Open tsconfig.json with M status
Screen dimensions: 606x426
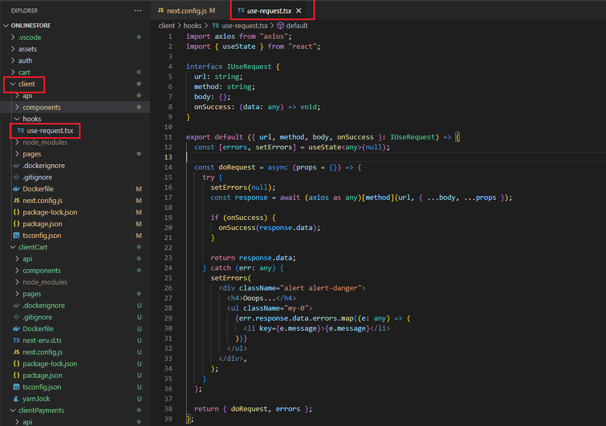tap(41, 235)
